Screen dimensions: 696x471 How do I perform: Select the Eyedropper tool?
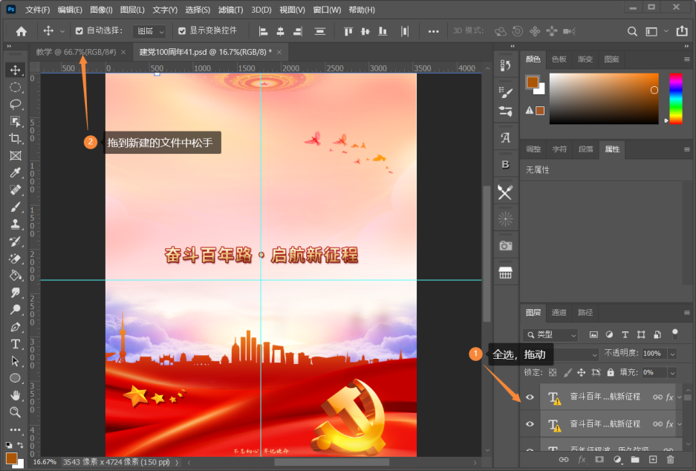(15, 172)
